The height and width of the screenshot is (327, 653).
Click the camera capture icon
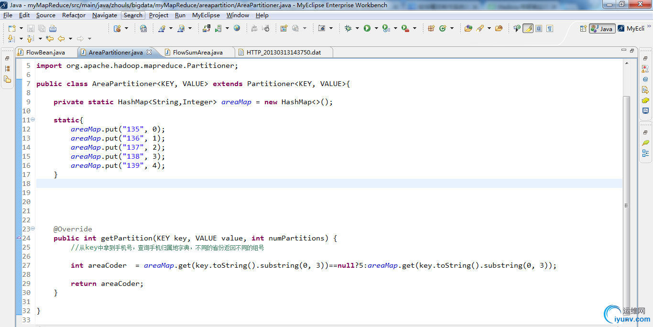coord(322,29)
